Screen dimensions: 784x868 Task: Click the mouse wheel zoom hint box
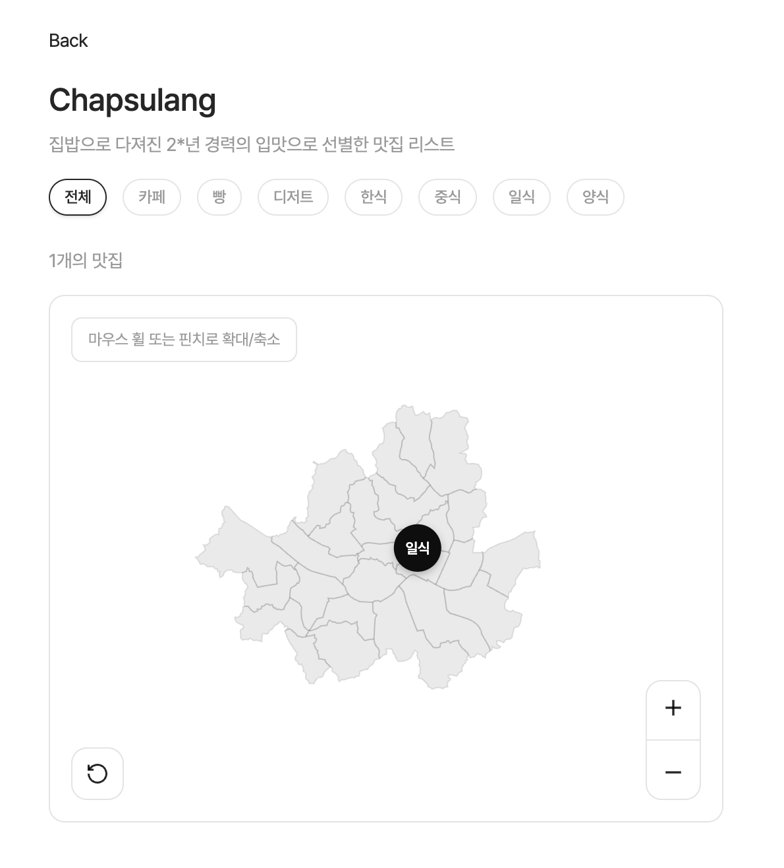184,340
